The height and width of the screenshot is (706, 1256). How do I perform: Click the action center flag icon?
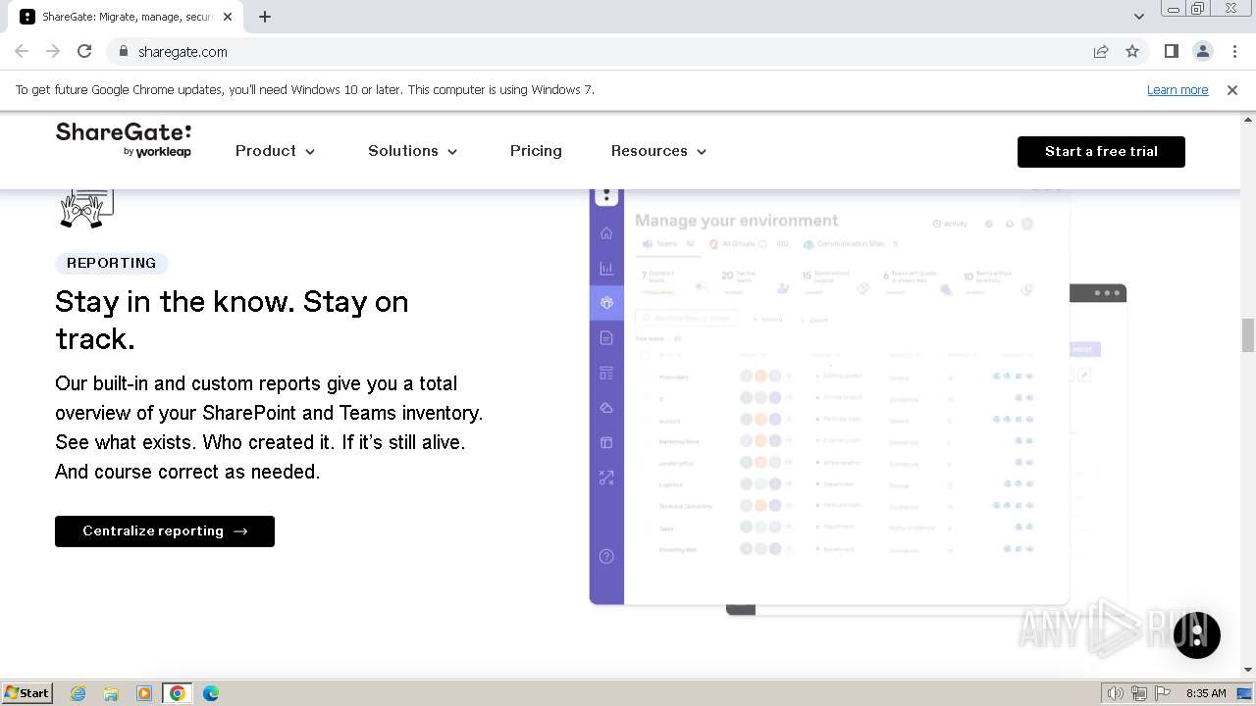pos(1163,693)
